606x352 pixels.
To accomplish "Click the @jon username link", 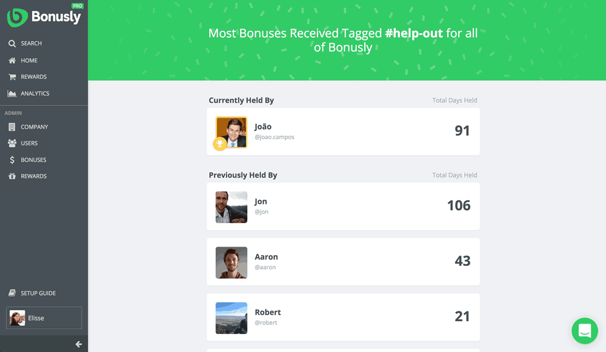I will click(x=261, y=212).
